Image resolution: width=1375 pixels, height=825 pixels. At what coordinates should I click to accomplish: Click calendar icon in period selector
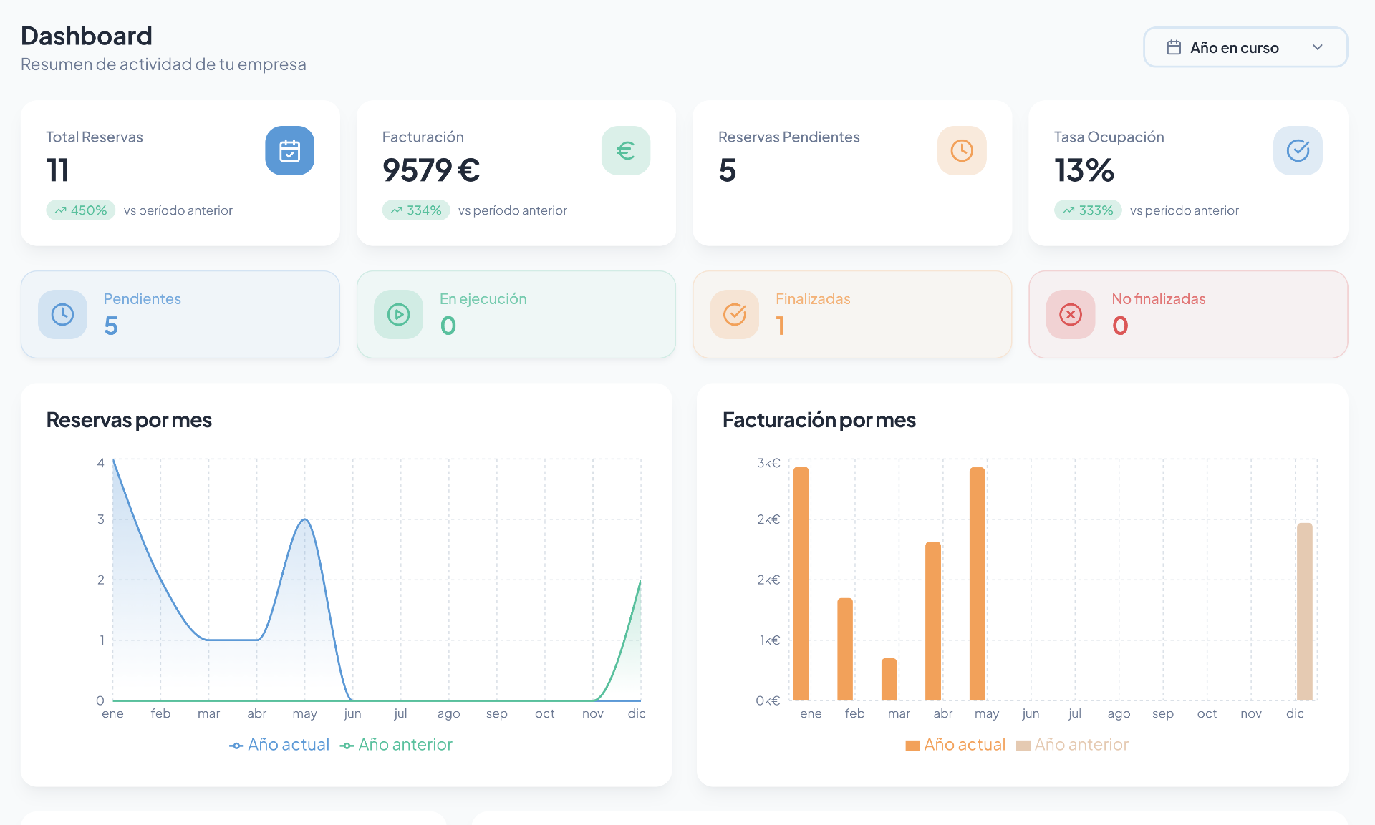(x=1174, y=47)
